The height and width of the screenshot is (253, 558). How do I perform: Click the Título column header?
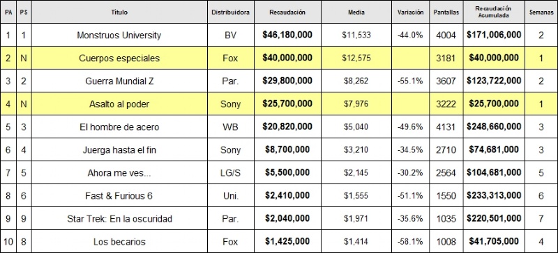(119, 12)
